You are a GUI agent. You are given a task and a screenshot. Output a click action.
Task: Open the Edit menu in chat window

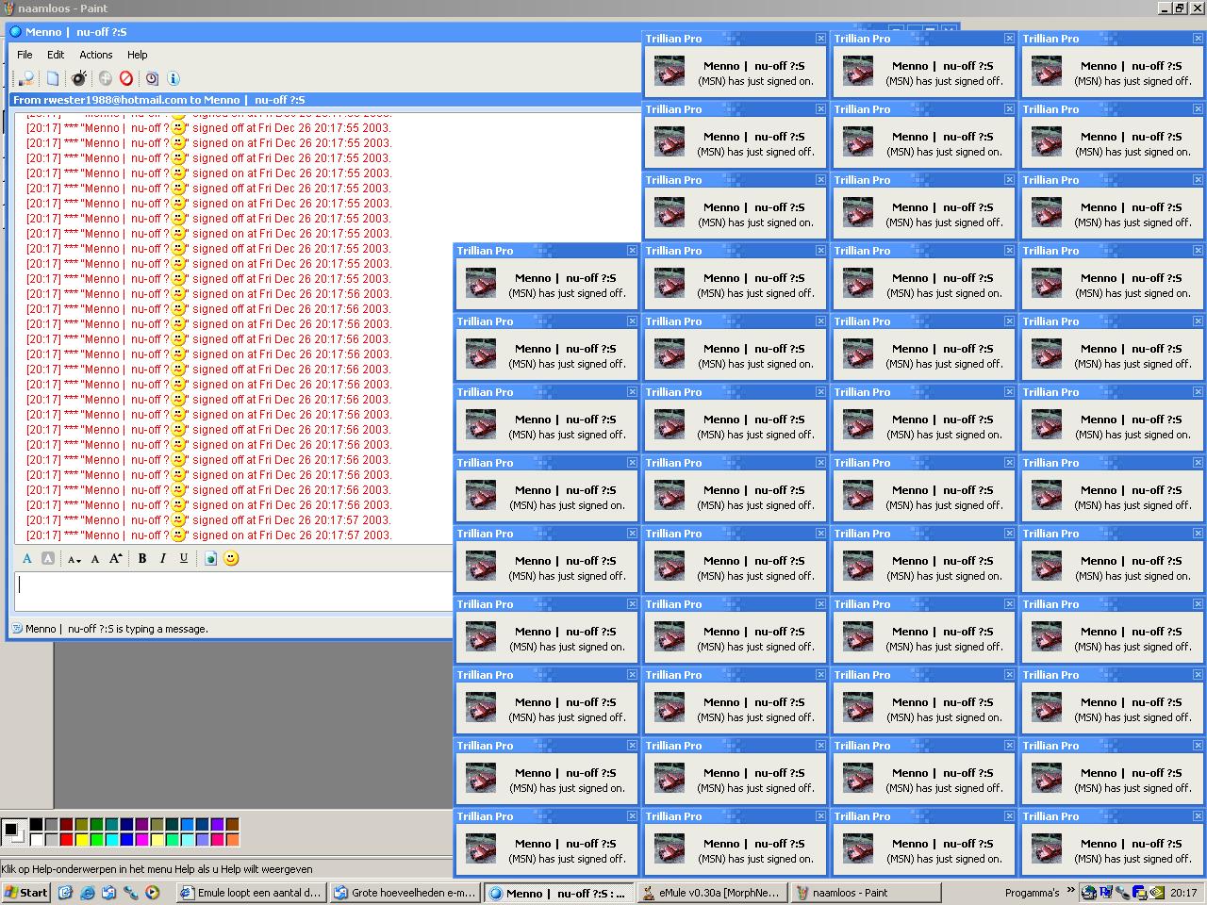coord(56,55)
